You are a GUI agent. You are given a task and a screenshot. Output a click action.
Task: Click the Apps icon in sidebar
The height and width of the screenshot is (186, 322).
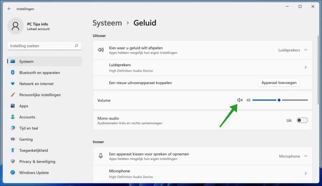13,106
